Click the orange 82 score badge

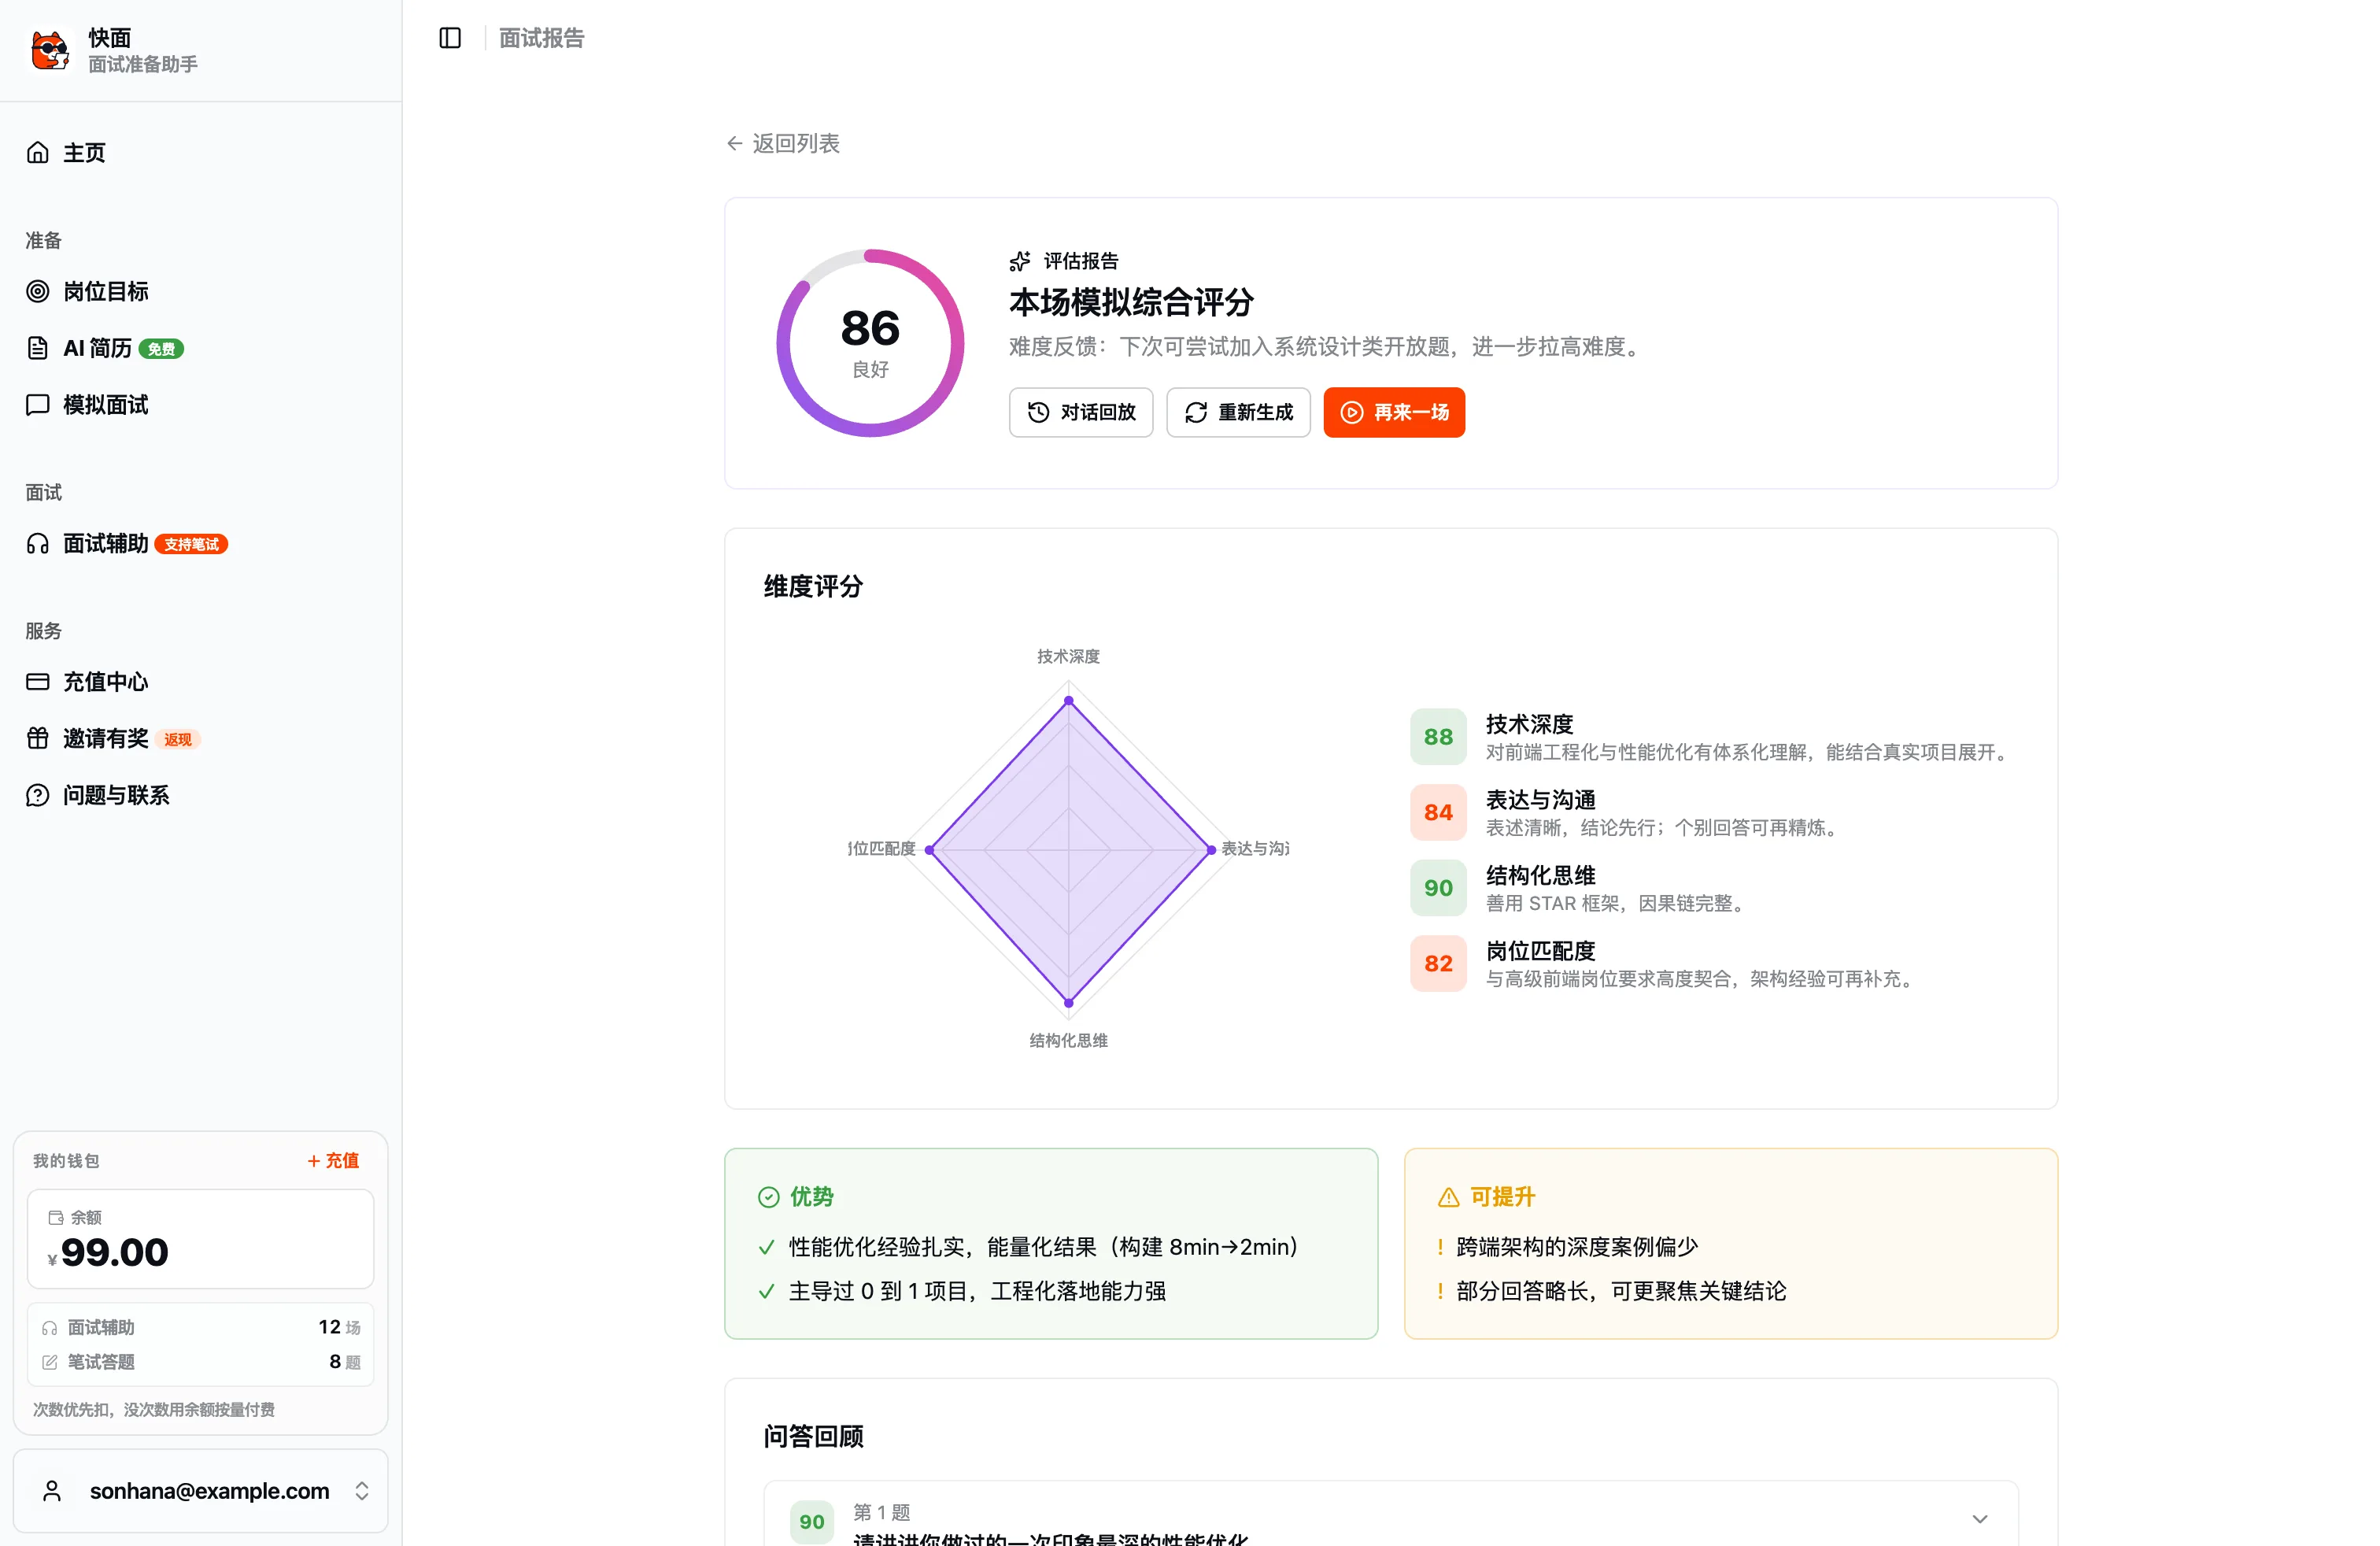(1438, 963)
